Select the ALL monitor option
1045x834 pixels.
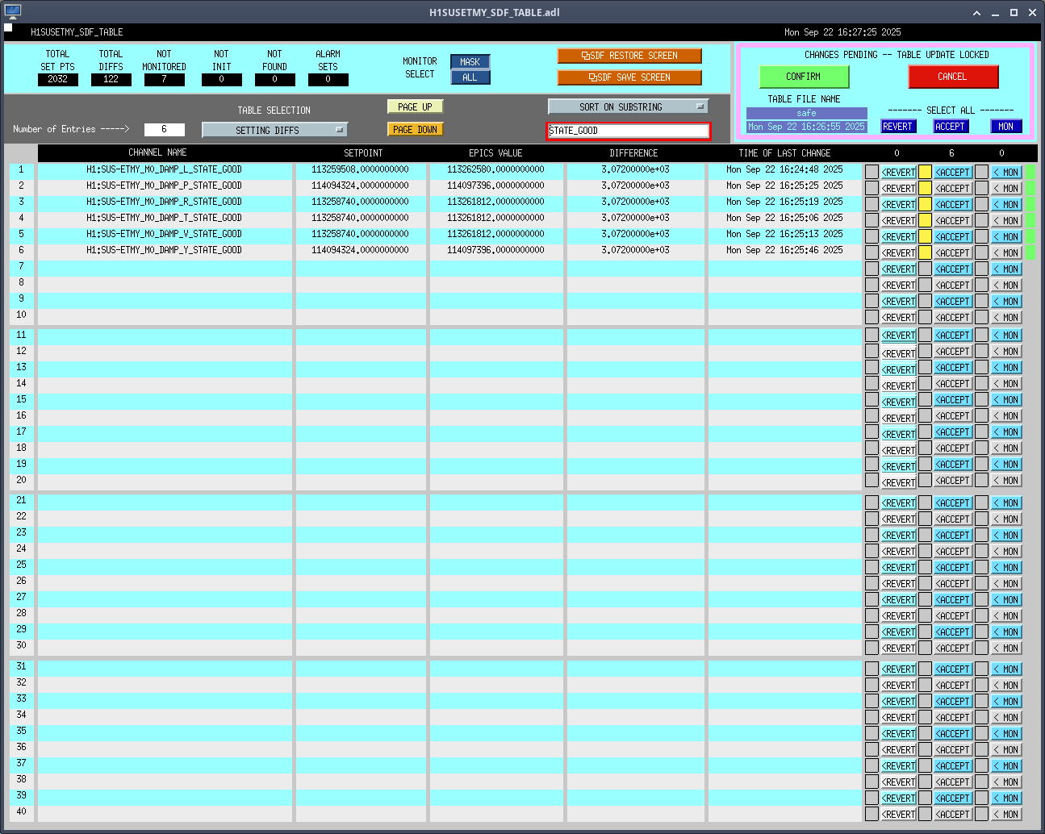470,77
